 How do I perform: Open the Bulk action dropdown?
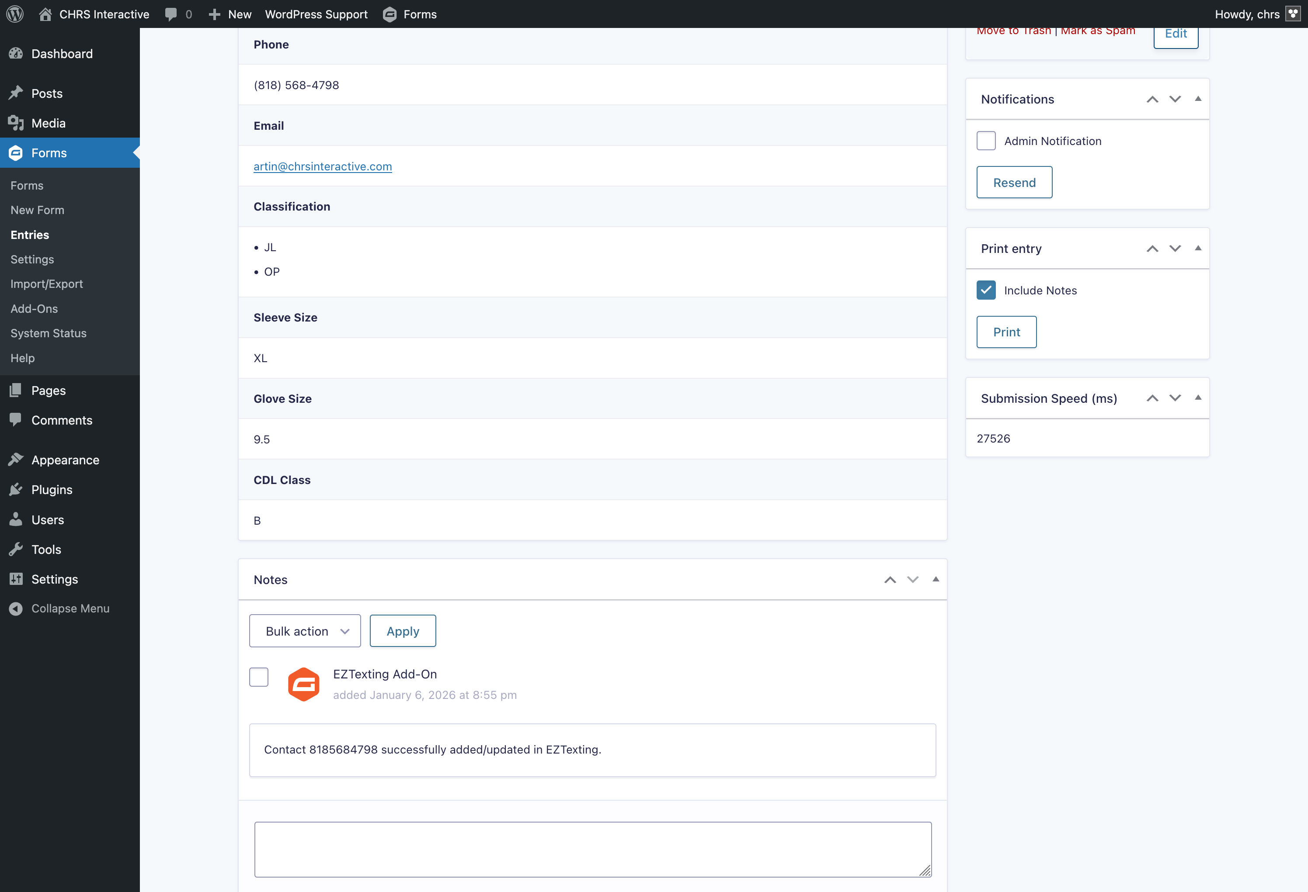[x=305, y=630]
